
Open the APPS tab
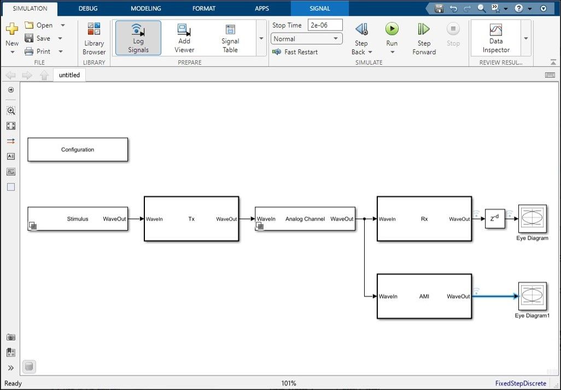pos(261,8)
